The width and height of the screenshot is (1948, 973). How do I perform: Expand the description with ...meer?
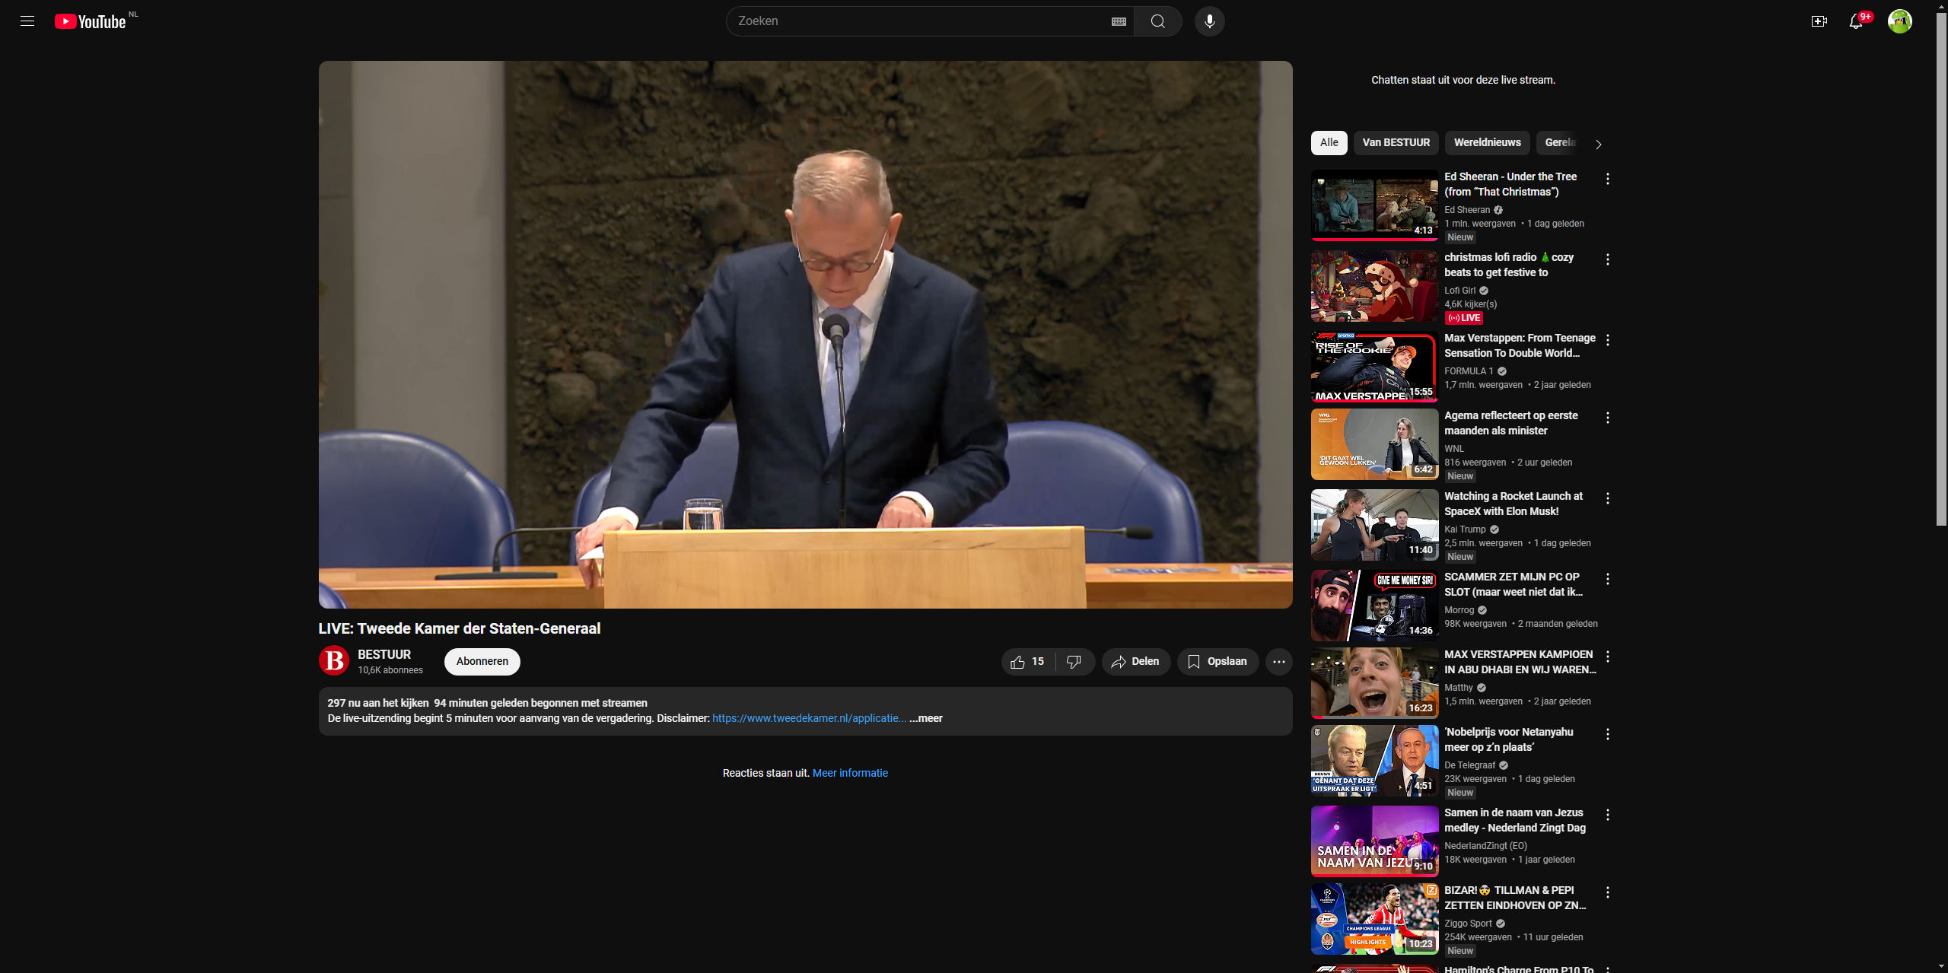click(x=926, y=719)
